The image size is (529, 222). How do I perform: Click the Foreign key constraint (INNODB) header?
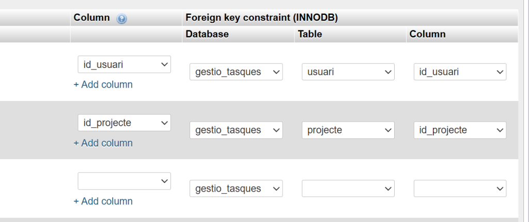[261, 18]
